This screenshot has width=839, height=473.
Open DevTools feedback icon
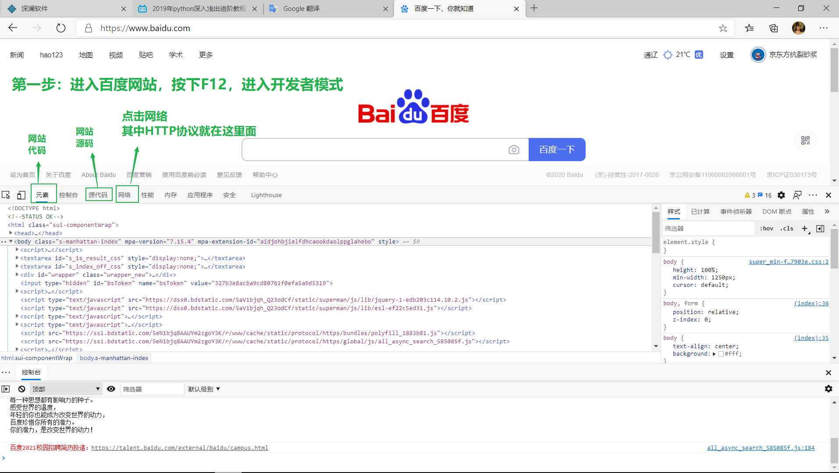tap(797, 195)
